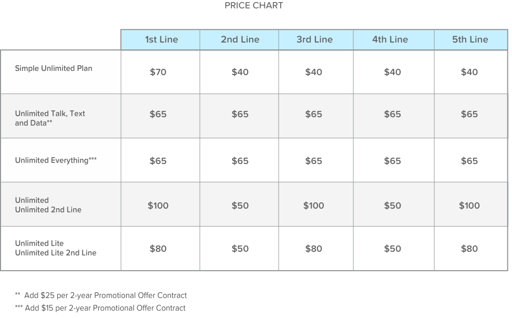The image size is (512, 318).
Task: Choose the 4th Line column header
Action: (x=390, y=39)
